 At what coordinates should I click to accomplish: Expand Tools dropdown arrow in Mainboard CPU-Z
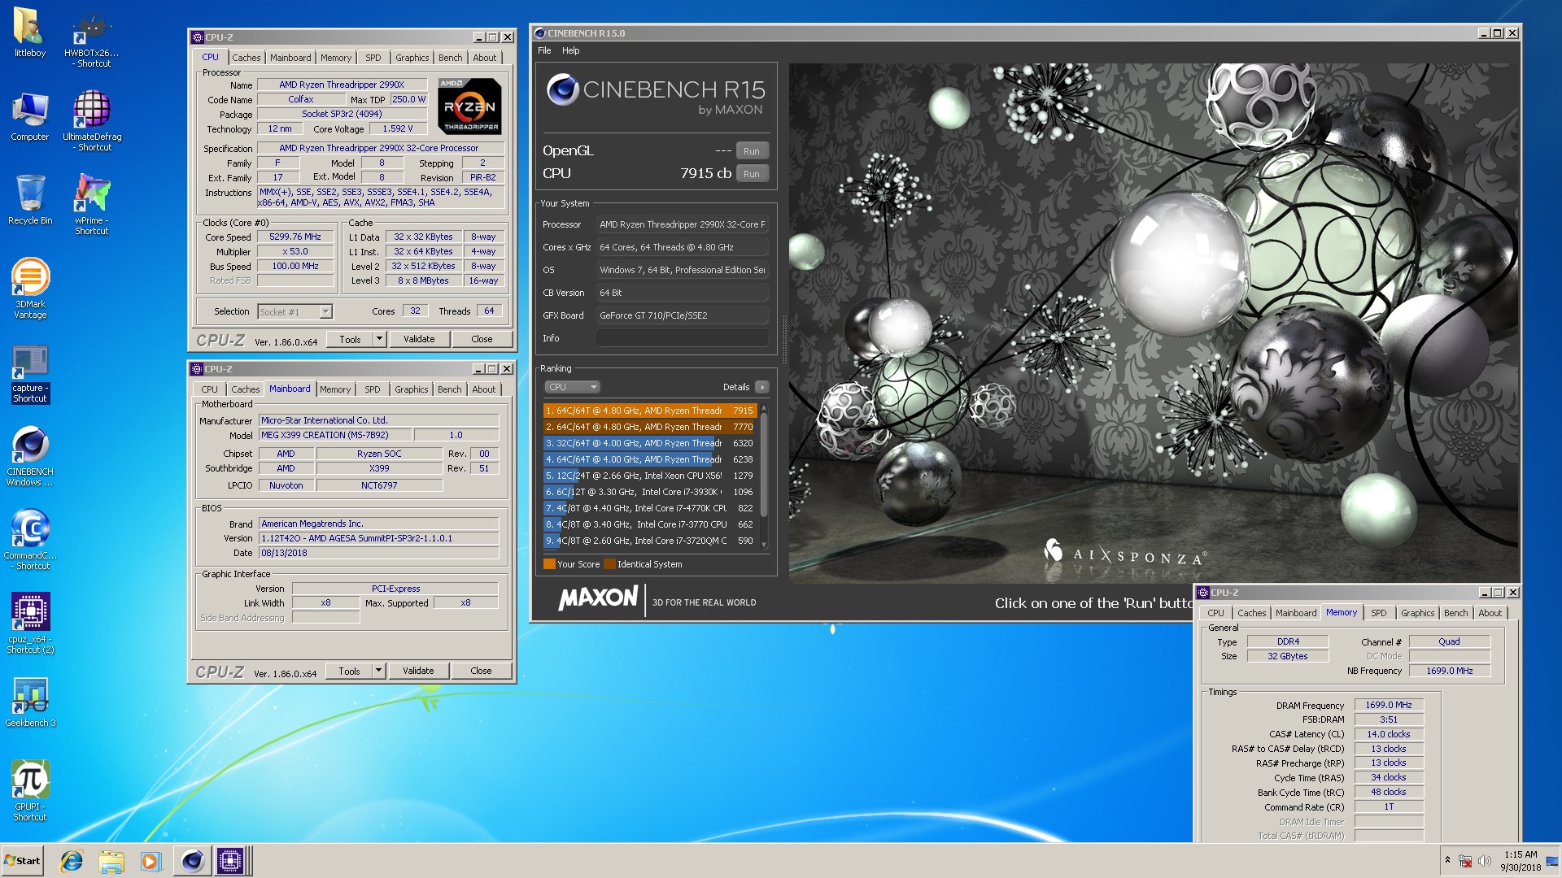[378, 671]
